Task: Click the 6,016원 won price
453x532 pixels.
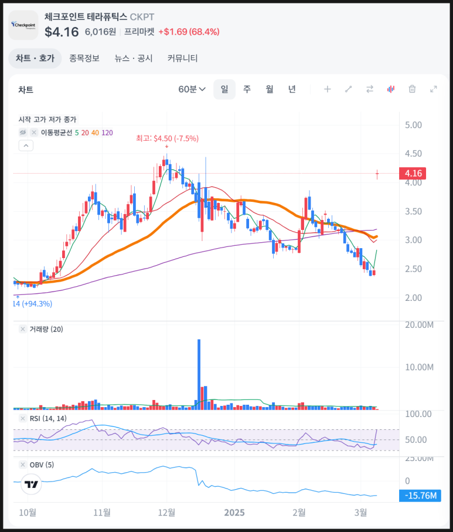Action: pyautogui.click(x=100, y=32)
